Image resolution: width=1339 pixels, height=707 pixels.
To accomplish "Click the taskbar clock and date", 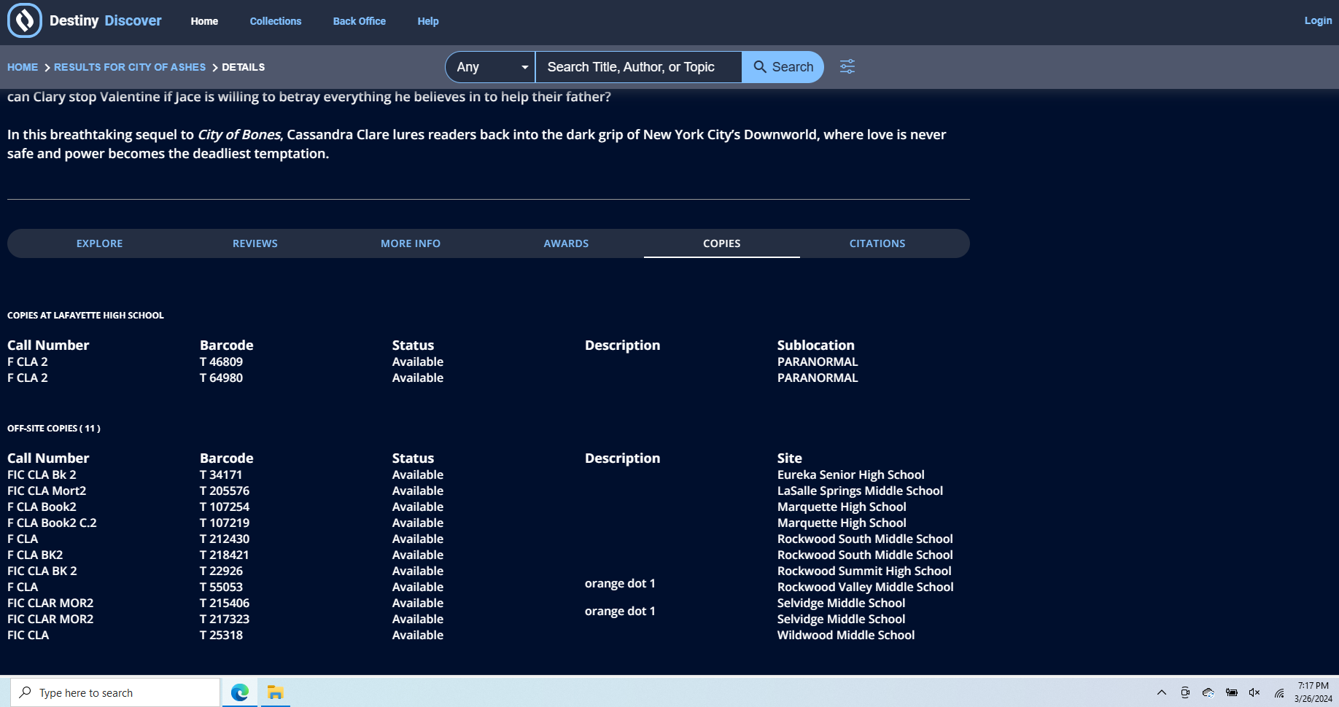I will tap(1313, 692).
